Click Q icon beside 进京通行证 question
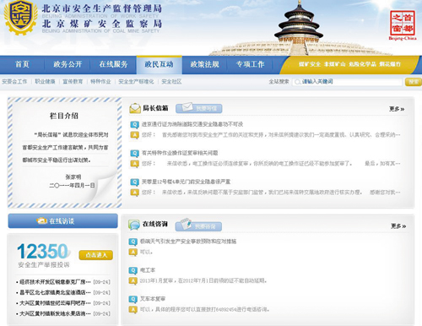 134,124
